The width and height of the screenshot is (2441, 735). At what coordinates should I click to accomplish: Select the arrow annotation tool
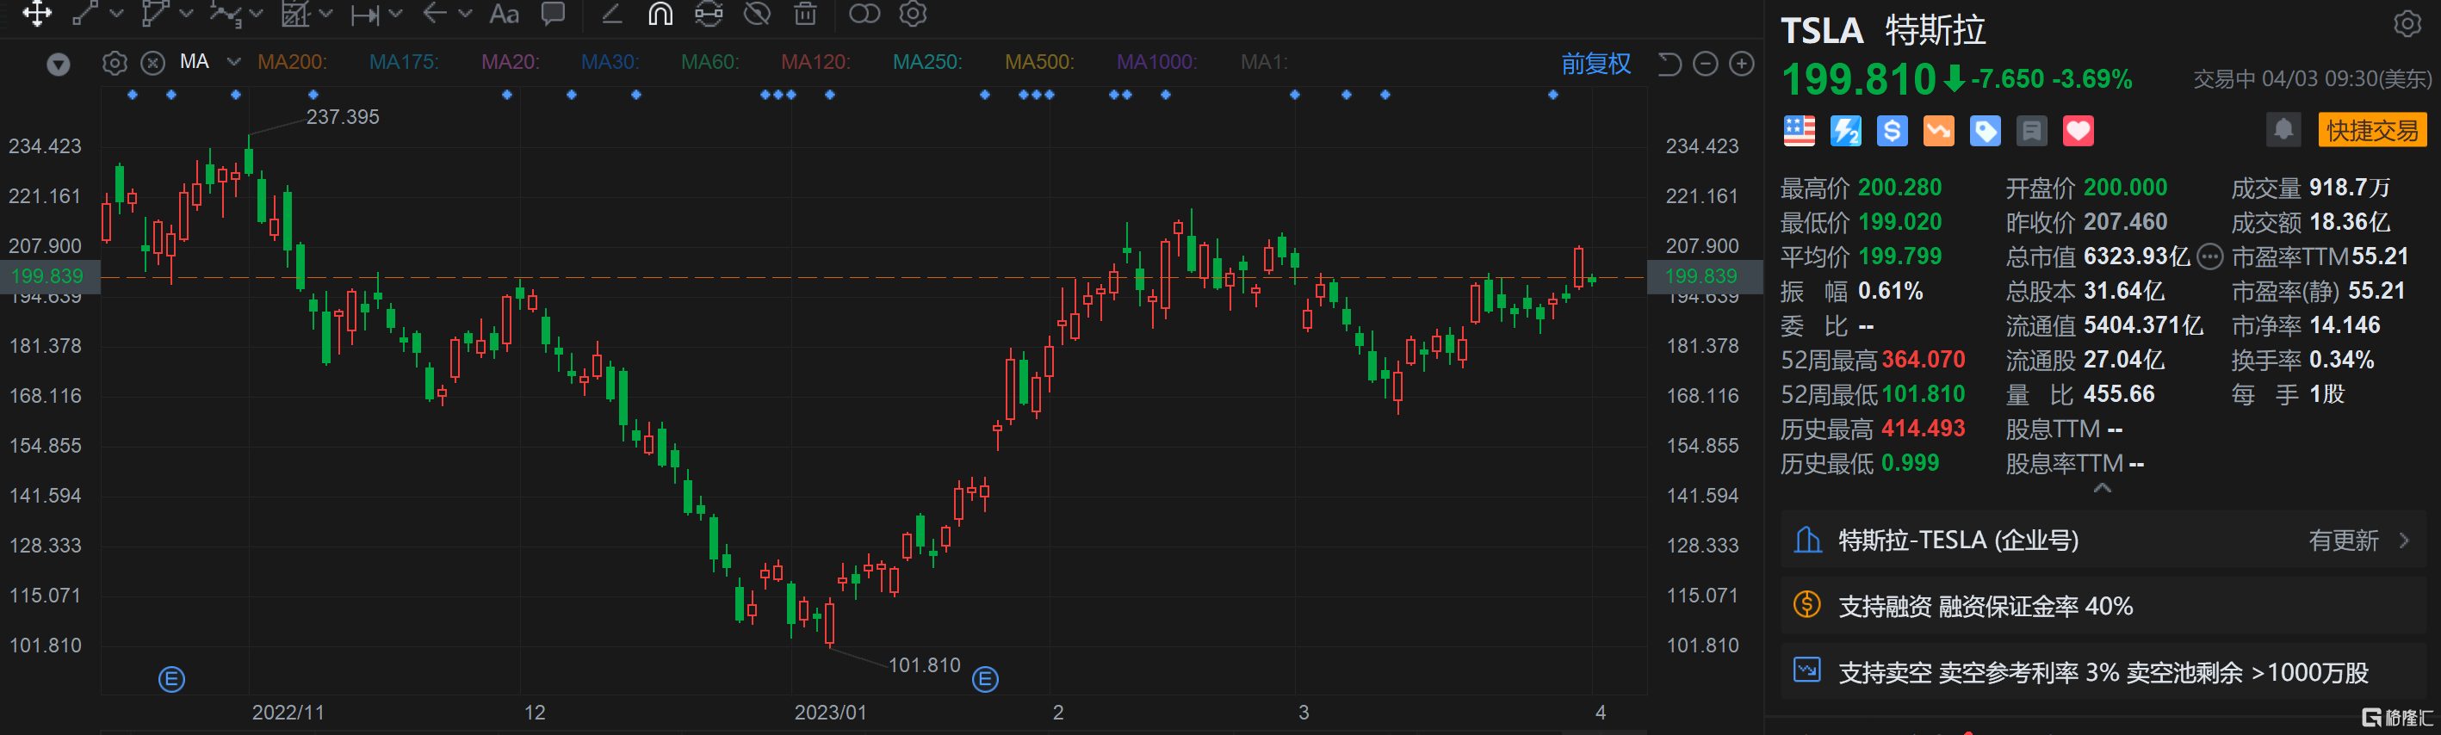click(x=435, y=13)
